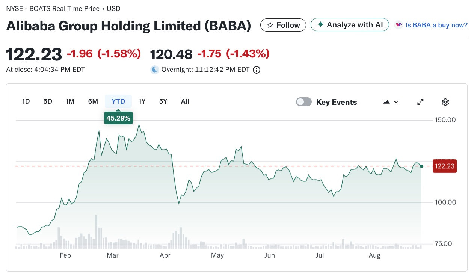Click the area chart type icon
474x275 pixels.
click(x=386, y=102)
